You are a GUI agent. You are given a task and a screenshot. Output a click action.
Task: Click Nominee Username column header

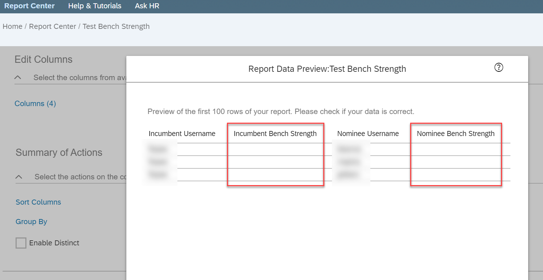[x=368, y=134]
